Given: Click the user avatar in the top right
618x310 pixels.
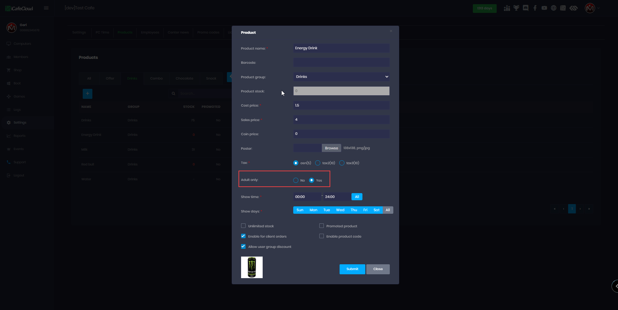Looking at the screenshot, I should 590,8.
